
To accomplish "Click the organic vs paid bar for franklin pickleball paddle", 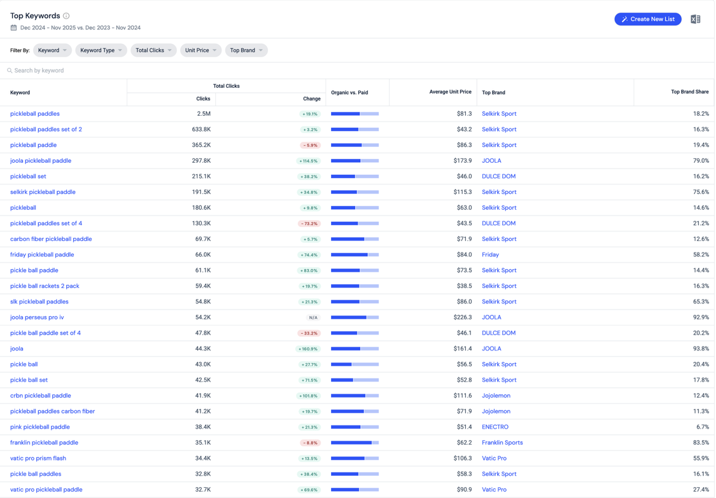I will tap(354, 443).
